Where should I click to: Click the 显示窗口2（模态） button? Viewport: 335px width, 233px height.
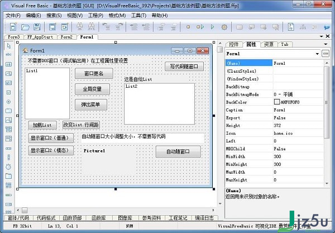coord(51,150)
